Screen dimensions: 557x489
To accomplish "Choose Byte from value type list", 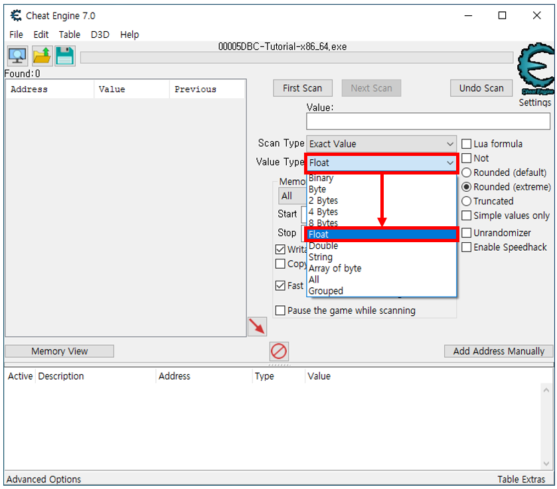I will [381, 189].
